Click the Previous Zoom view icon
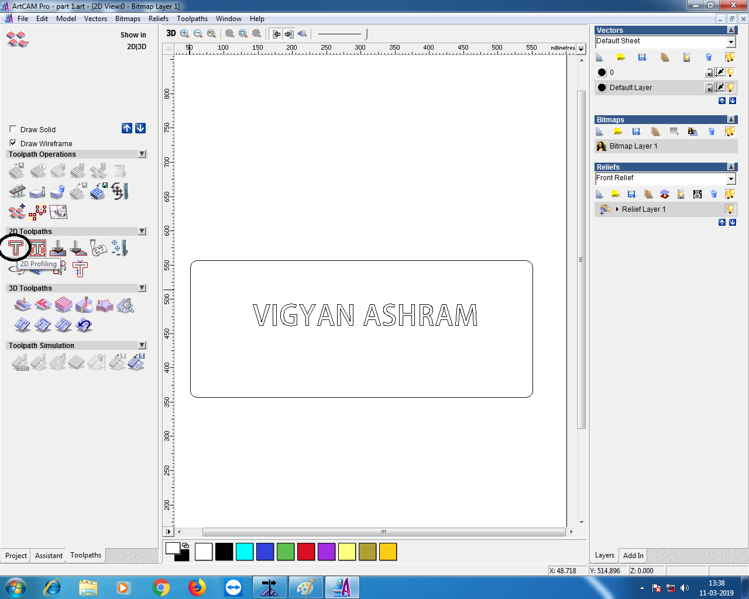This screenshot has width=749, height=599. [212, 34]
